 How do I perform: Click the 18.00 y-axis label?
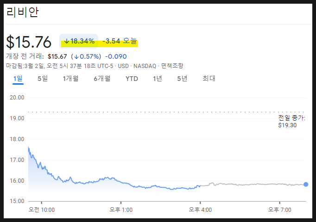[17, 139]
